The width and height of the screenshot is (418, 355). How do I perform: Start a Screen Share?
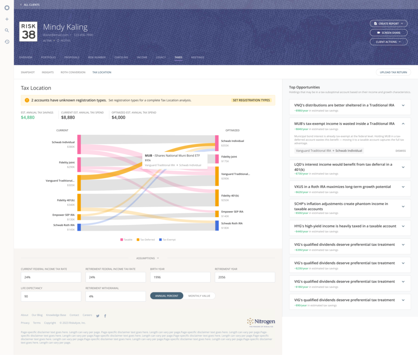coord(389,33)
